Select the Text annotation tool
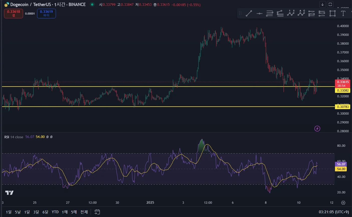This screenshot has height=217, width=352. (x=343, y=14)
